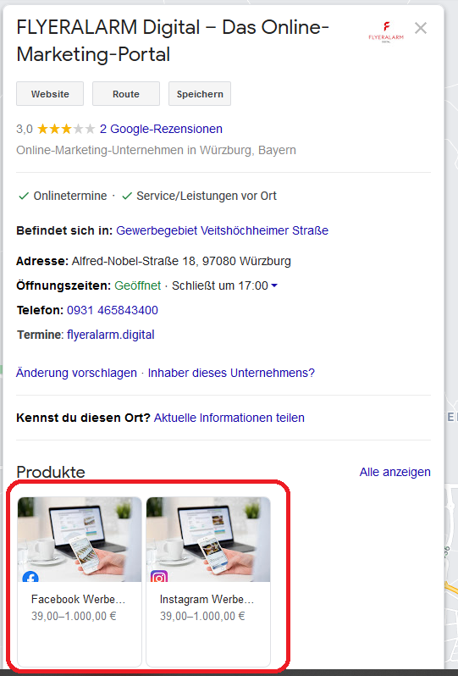The image size is (458, 676).
Task: Click Änderung vorschlagen link
Action: click(76, 373)
